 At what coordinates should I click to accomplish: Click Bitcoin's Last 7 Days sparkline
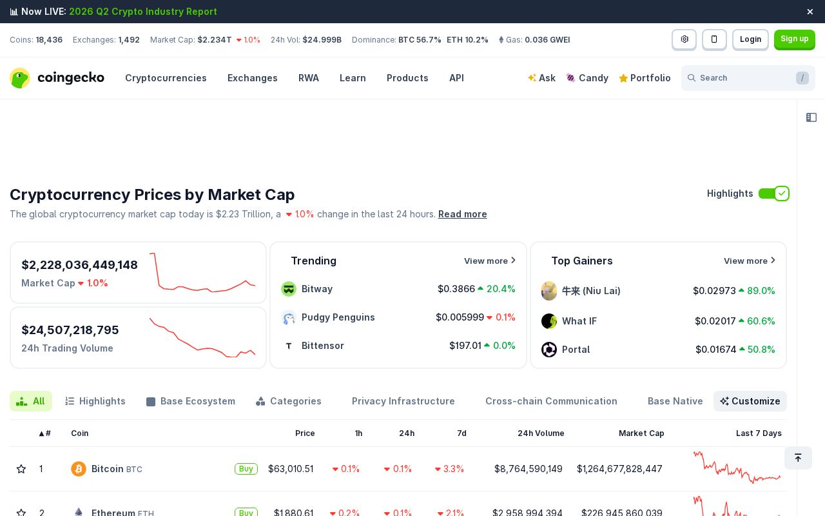click(x=737, y=468)
